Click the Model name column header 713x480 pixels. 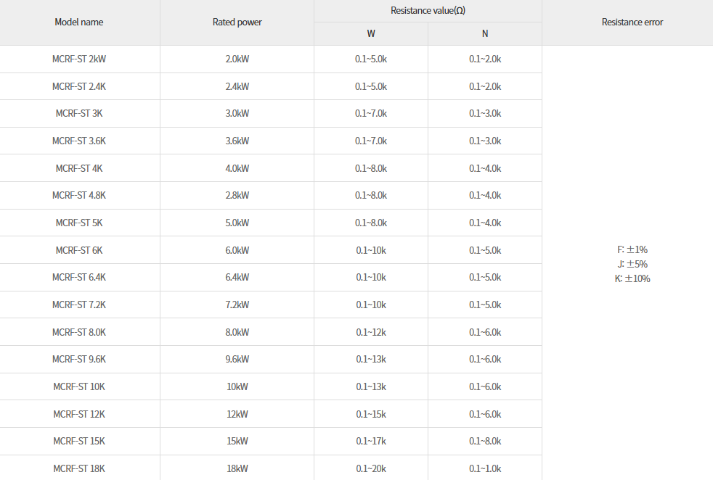[x=79, y=22]
